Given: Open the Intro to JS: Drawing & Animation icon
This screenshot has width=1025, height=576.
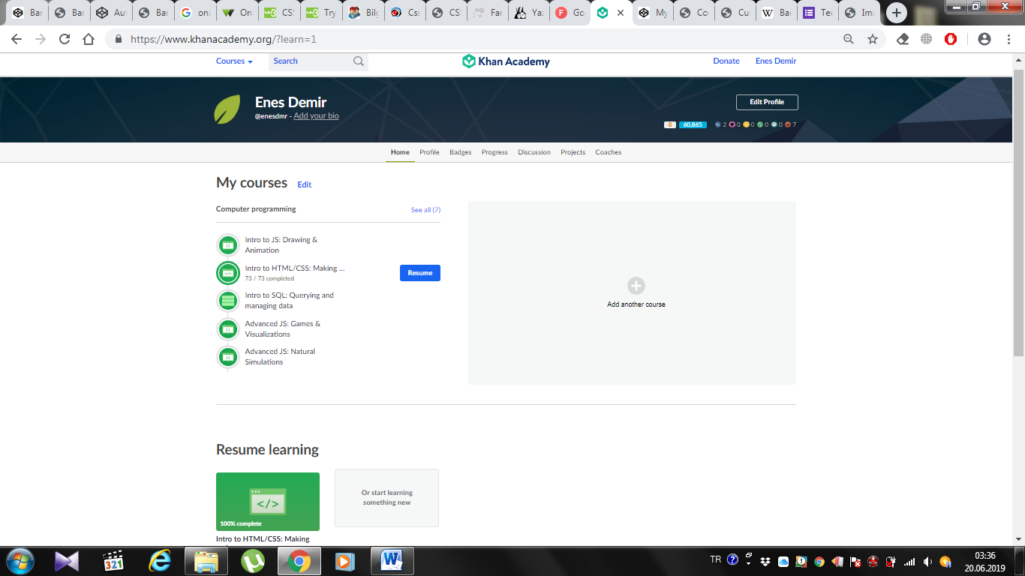Looking at the screenshot, I should pos(228,245).
